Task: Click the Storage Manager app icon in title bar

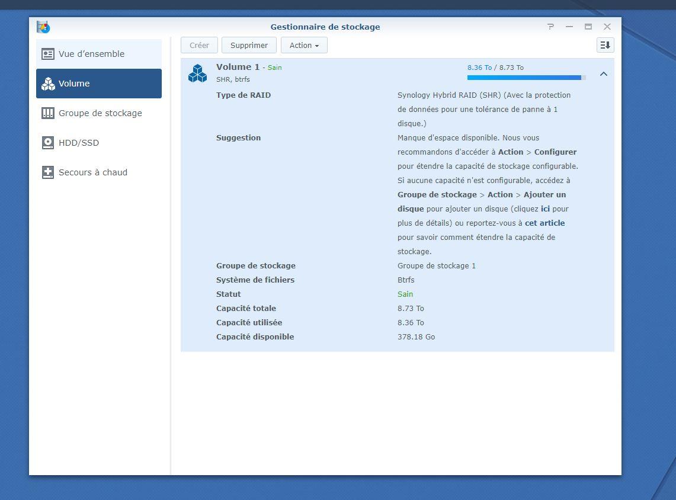Action: coord(43,27)
